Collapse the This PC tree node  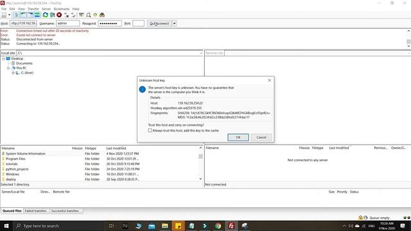click(x=8, y=68)
